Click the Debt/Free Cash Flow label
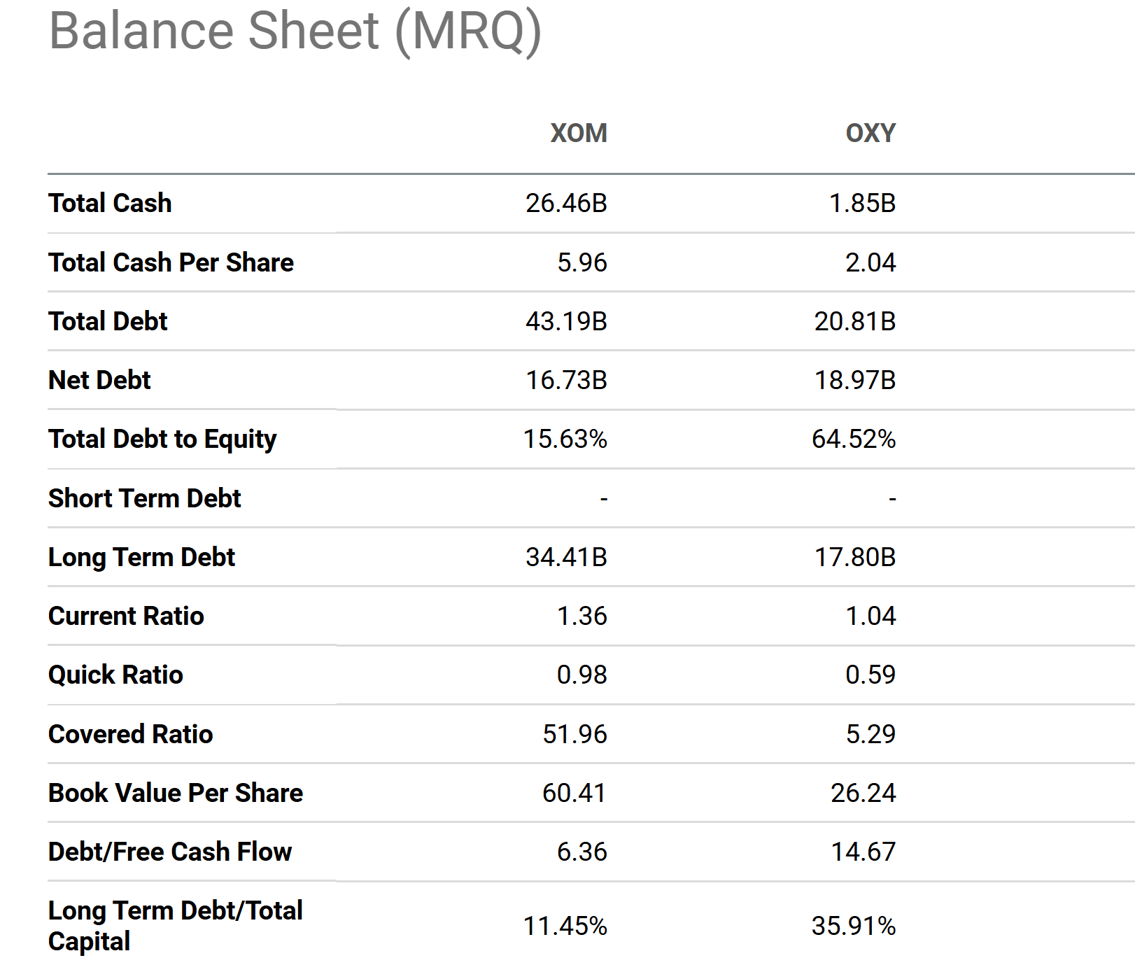Image resolution: width=1135 pixels, height=972 pixels. 170,852
